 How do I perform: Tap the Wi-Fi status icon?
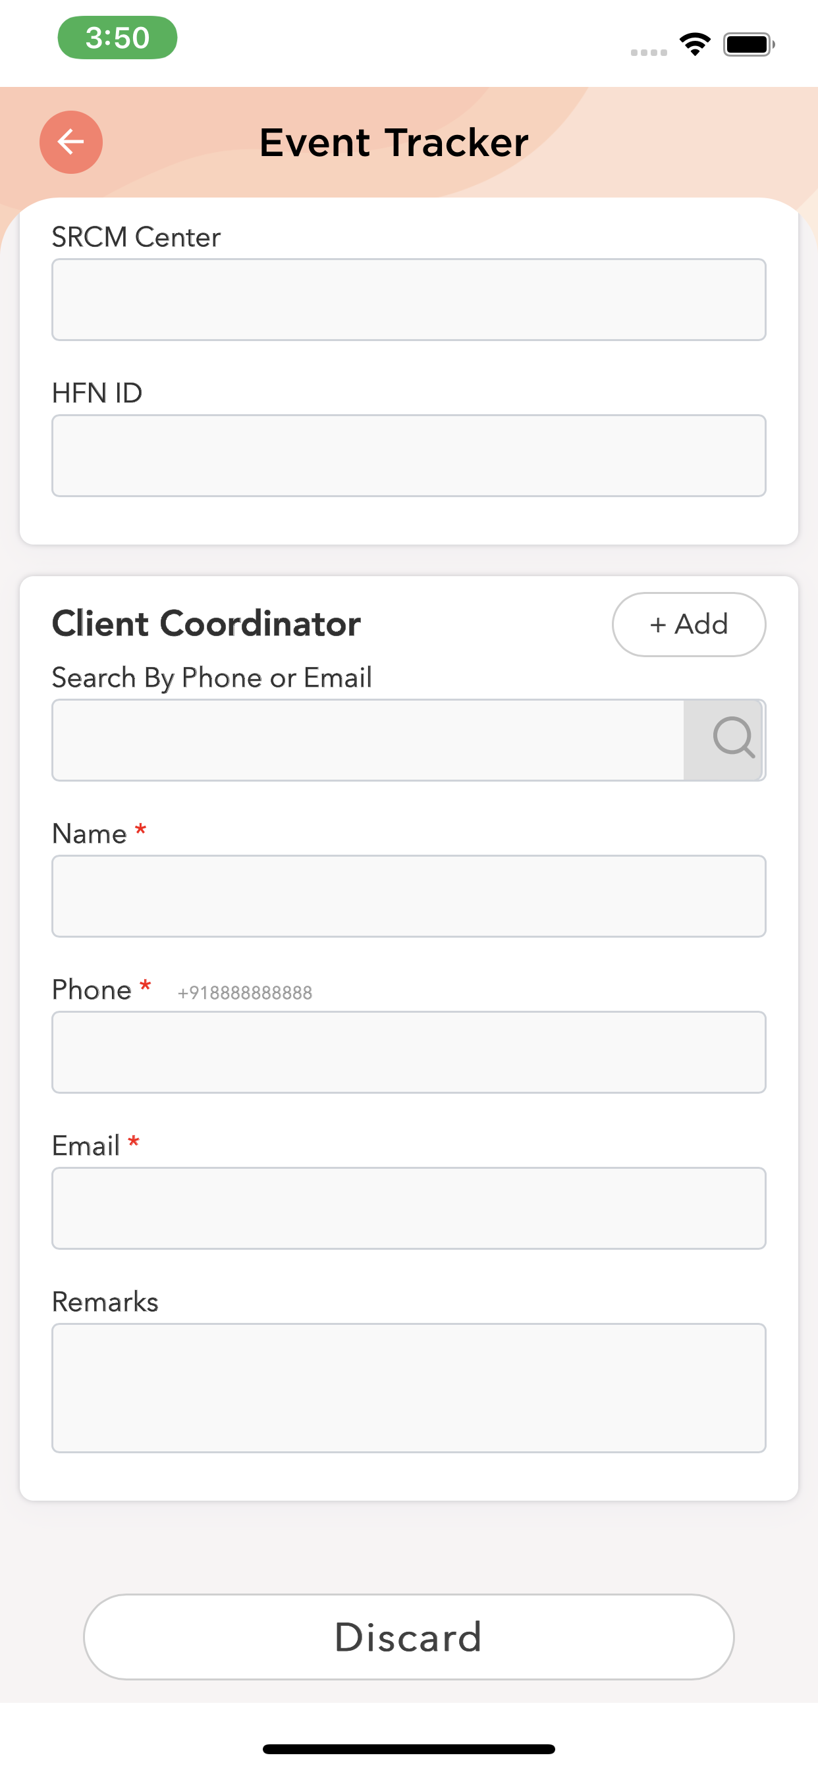[x=695, y=44]
